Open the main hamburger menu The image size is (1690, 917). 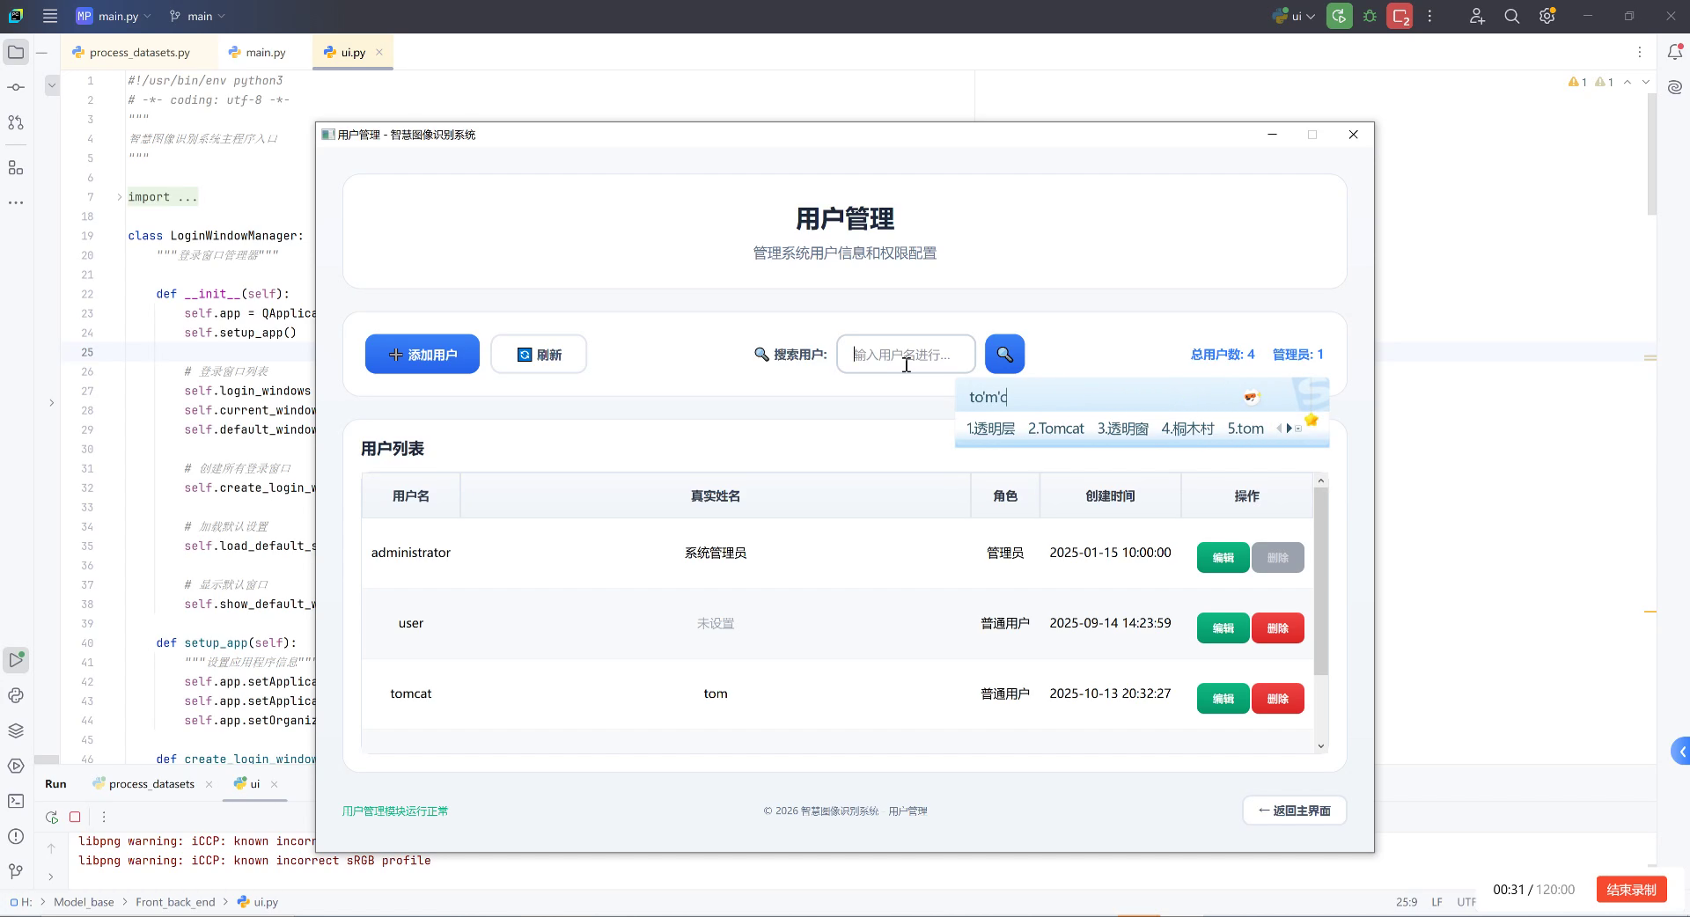(x=50, y=16)
